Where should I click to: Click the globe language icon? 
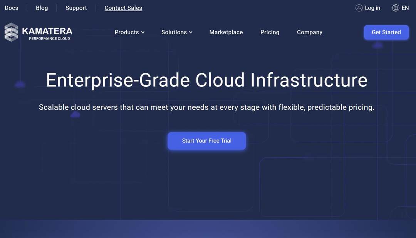point(396,8)
